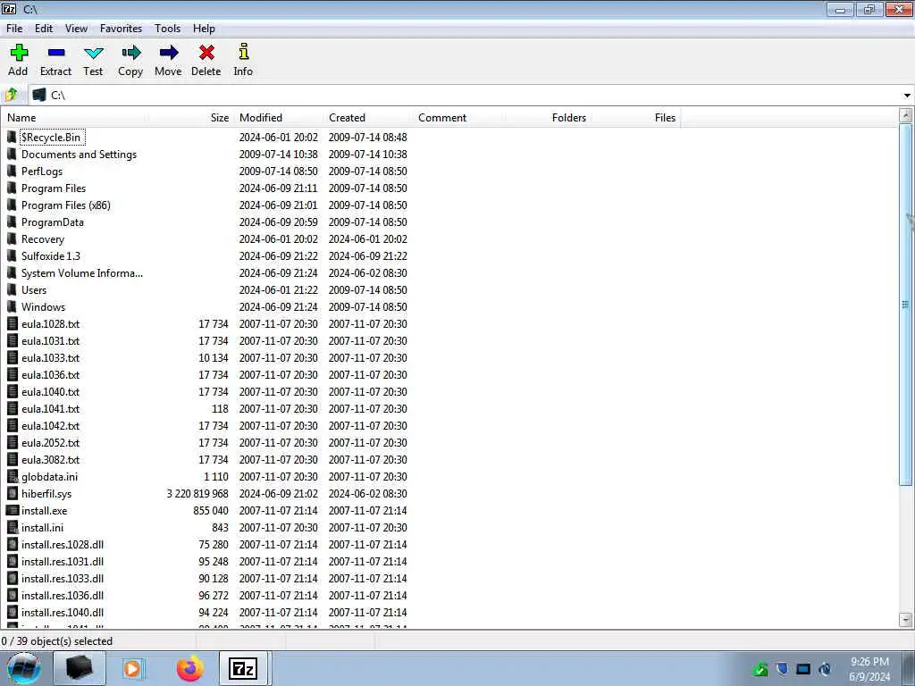The width and height of the screenshot is (915, 686).
Task: Click the Copy arrow toolbar icon
Action: (x=130, y=53)
